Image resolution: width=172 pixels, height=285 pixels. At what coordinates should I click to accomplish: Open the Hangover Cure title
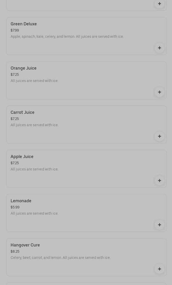[25, 245]
